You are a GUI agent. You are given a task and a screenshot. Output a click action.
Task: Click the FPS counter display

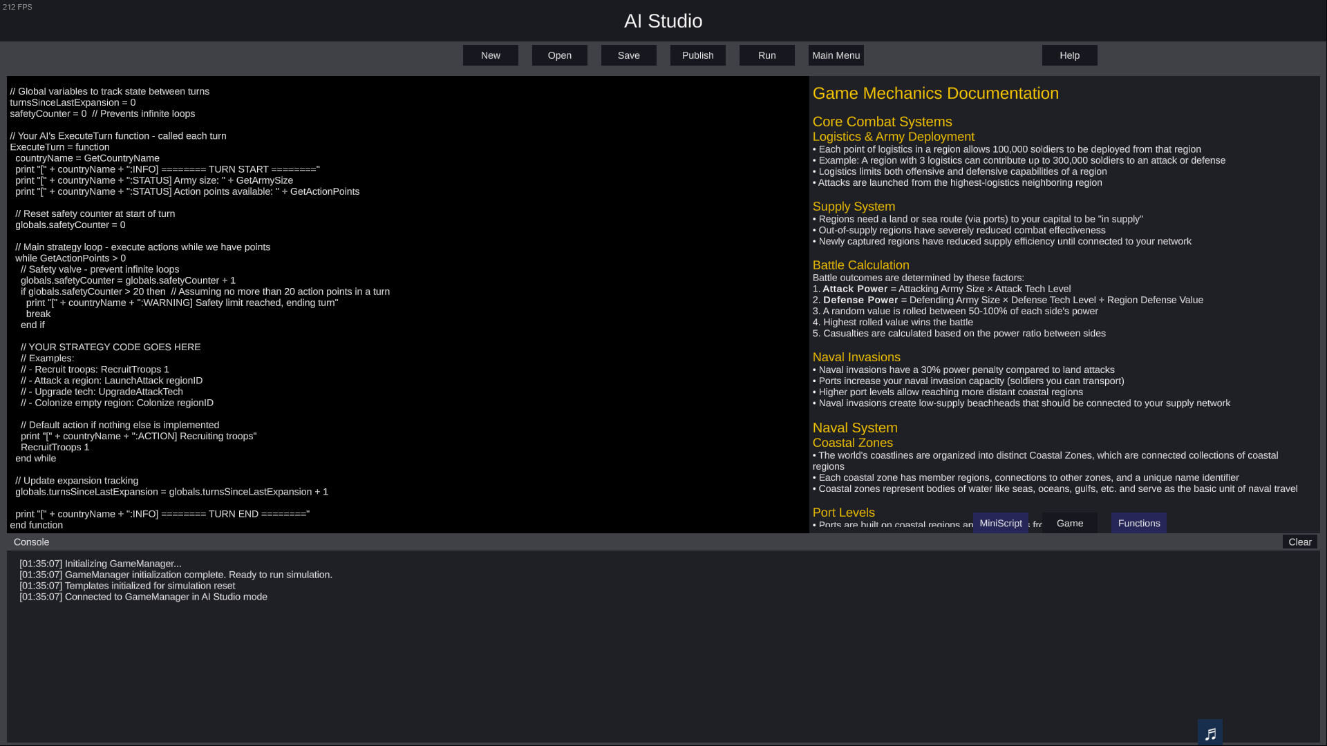pyautogui.click(x=17, y=7)
